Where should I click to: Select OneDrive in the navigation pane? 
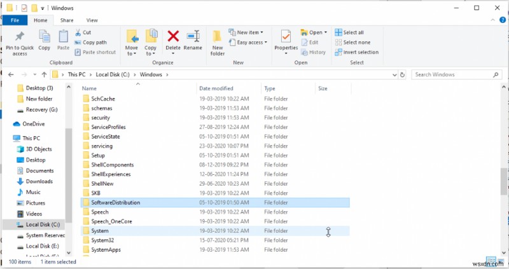(x=33, y=124)
